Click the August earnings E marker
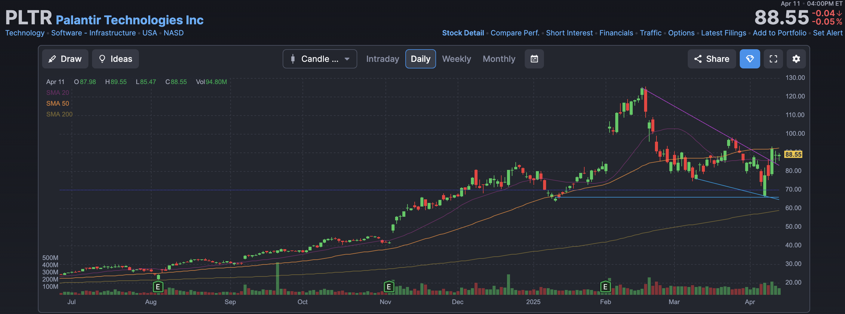This screenshot has height=314, width=845. [158, 287]
